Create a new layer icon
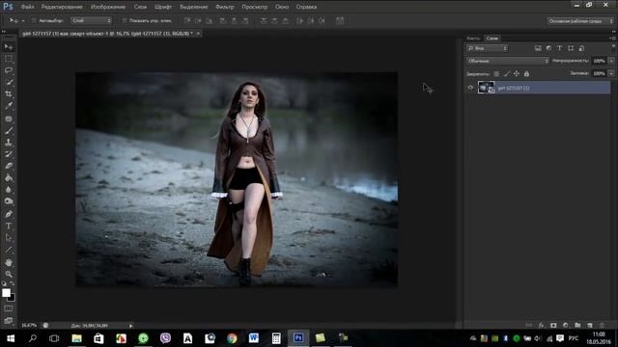The image size is (618, 347). coord(590,326)
